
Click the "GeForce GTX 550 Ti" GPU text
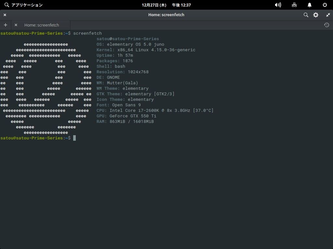[x=133, y=116]
